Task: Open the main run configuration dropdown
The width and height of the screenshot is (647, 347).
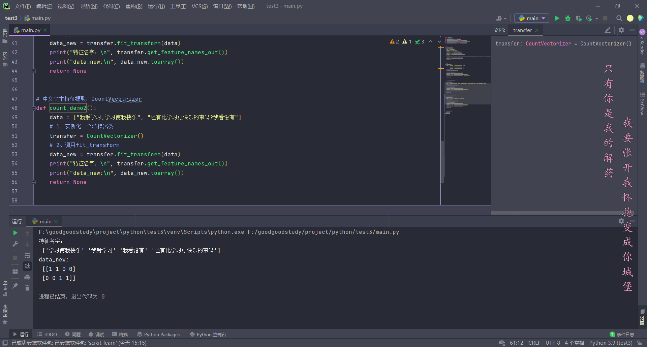Action: pyautogui.click(x=532, y=18)
